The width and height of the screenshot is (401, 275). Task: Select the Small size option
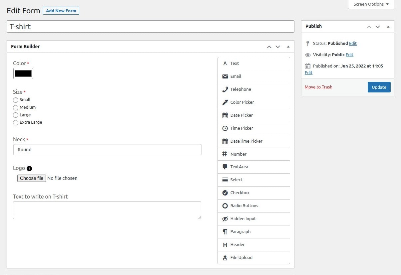click(15, 100)
